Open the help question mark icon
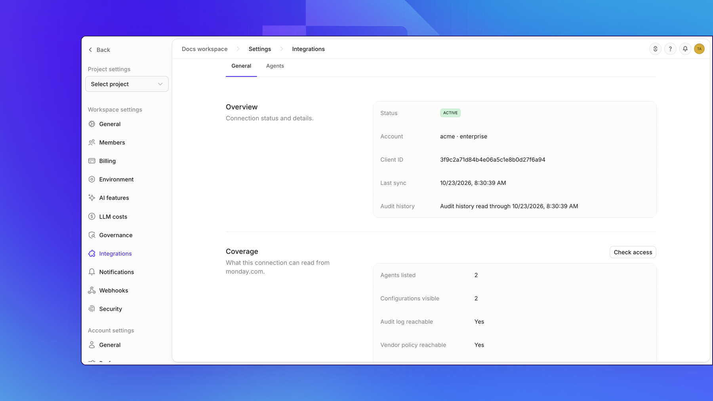The image size is (713, 401). tap(670, 49)
